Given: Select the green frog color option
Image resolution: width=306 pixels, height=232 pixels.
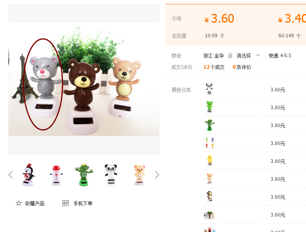Looking at the screenshot, I should [x=209, y=107].
